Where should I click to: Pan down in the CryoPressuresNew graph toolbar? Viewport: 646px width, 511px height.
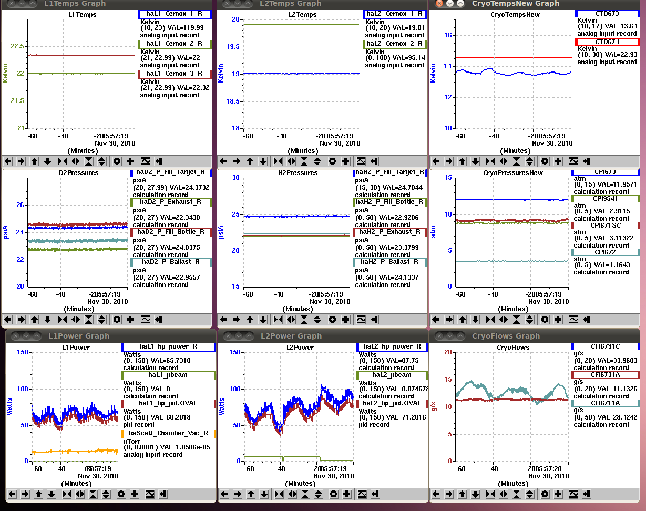pyautogui.click(x=476, y=319)
